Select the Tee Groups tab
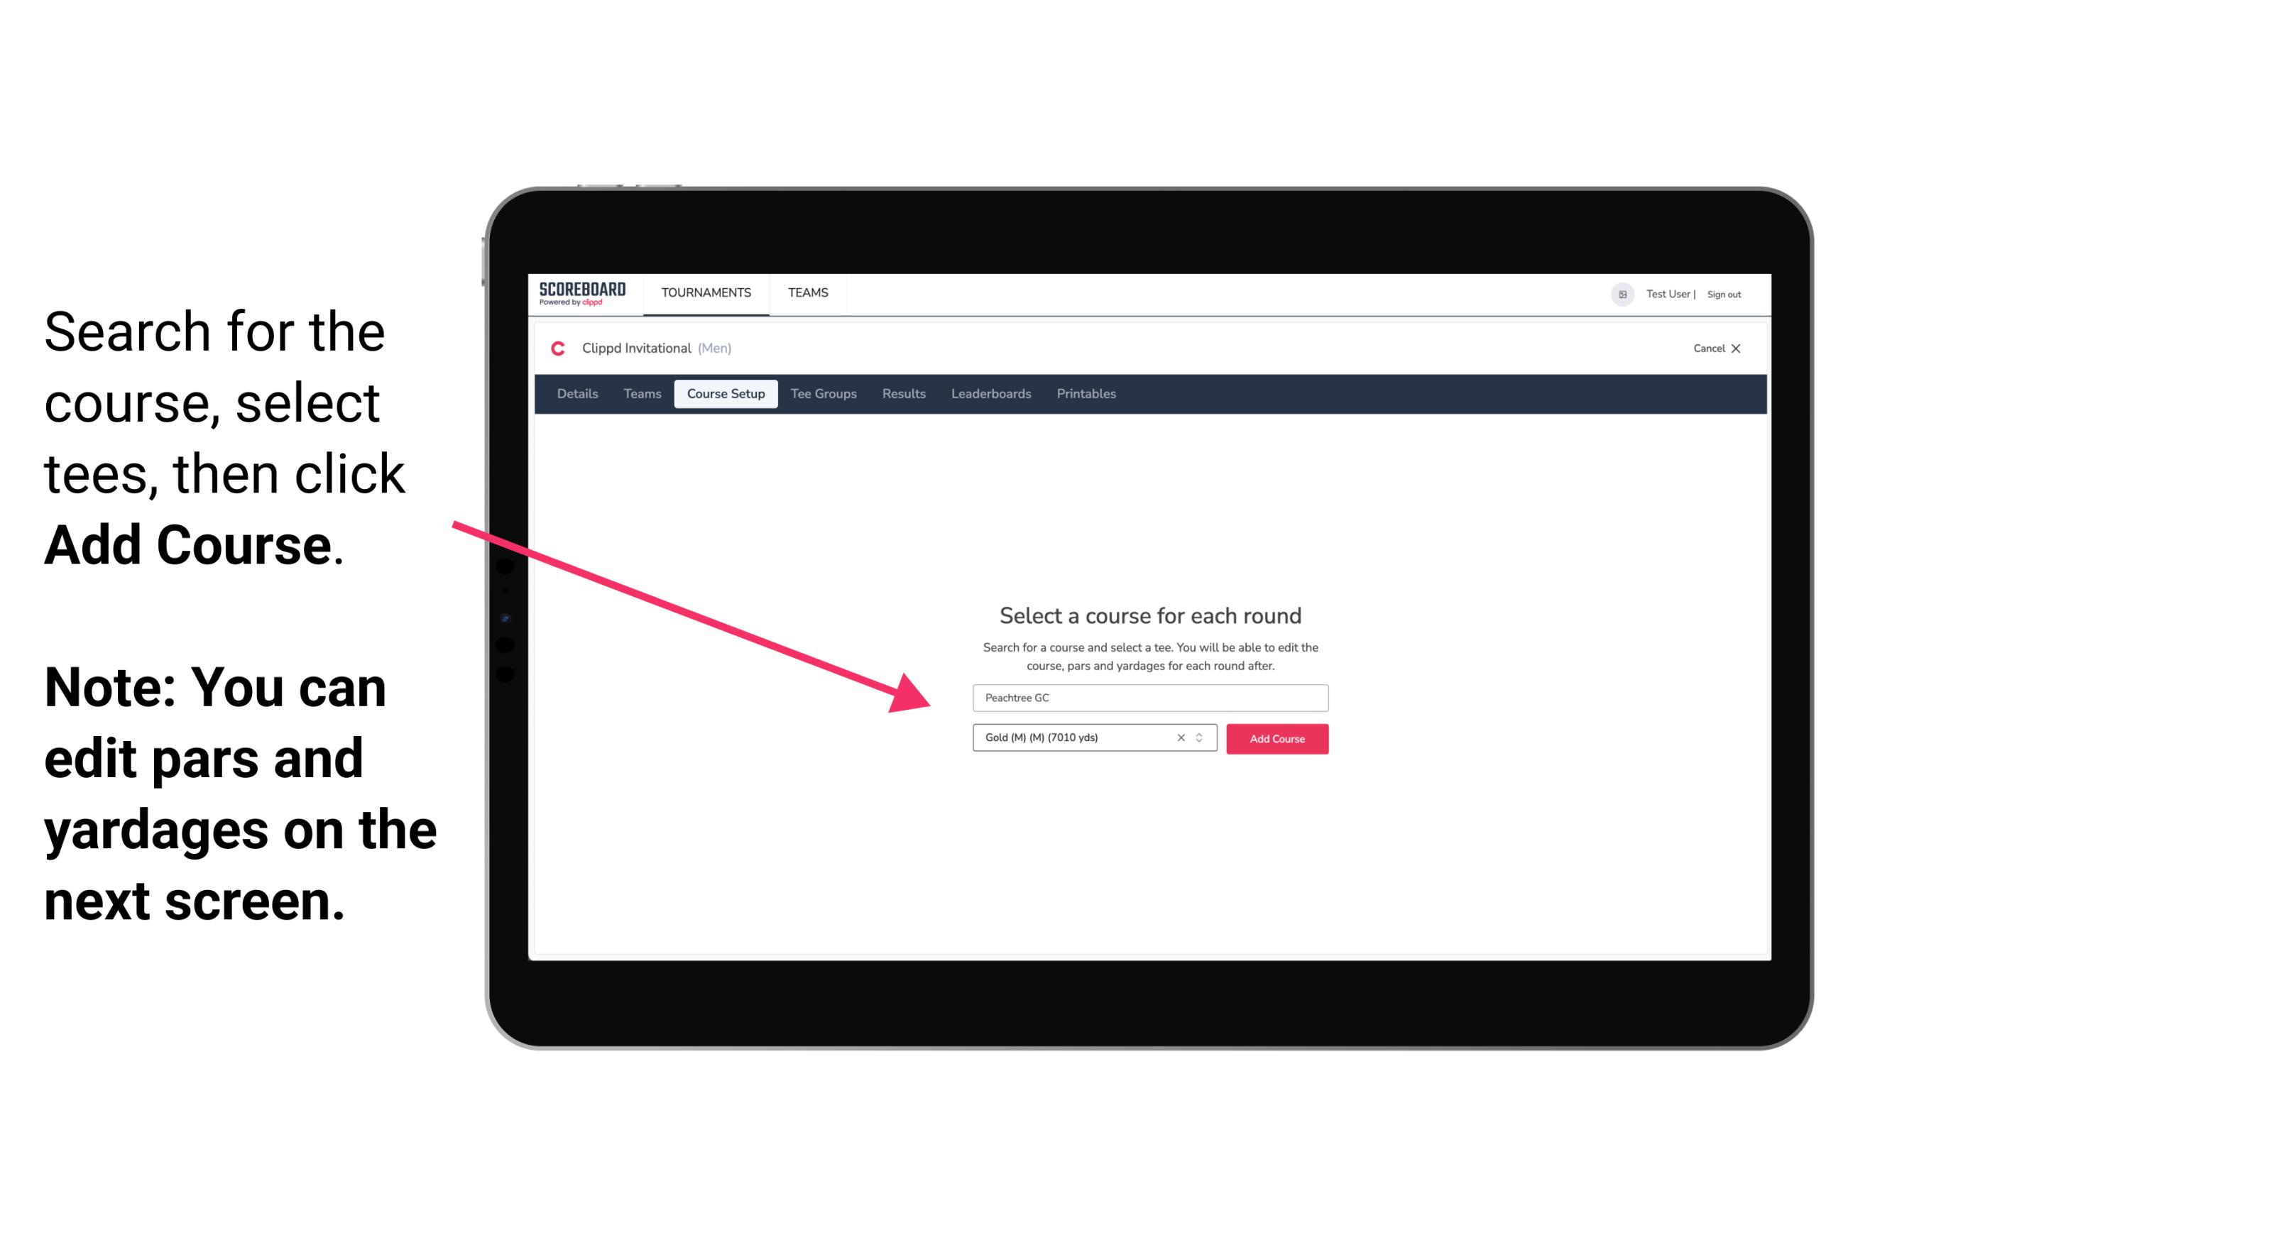The image size is (2296, 1235). click(x=821, y=394)
